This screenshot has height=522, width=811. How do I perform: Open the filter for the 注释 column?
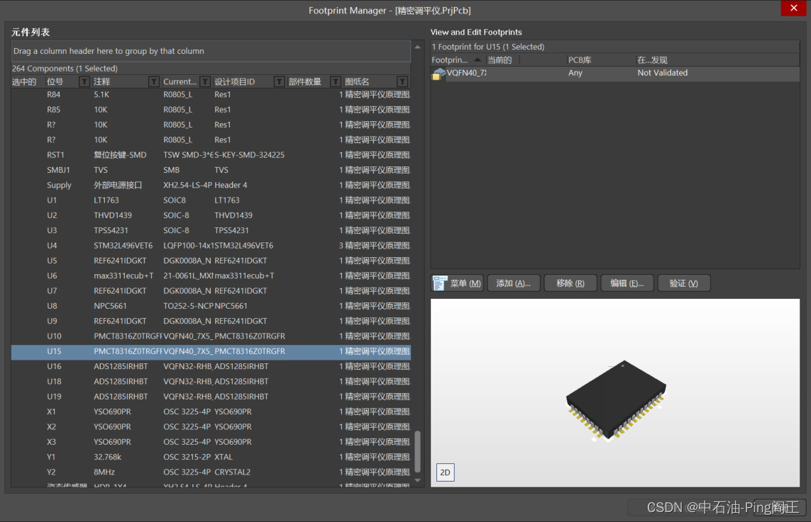tap(153, 82)
